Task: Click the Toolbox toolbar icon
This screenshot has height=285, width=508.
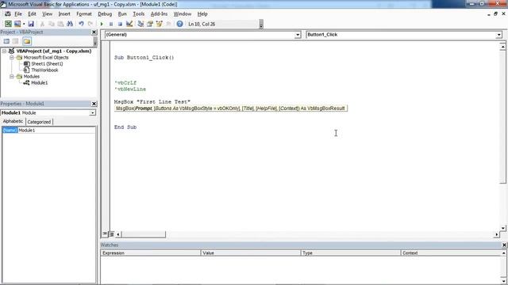Action: [168, 24]
